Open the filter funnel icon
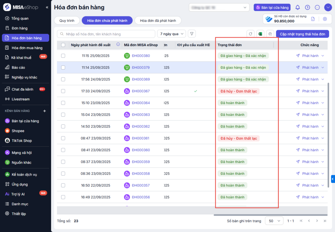Screen dimensions: 335x232 192,34
